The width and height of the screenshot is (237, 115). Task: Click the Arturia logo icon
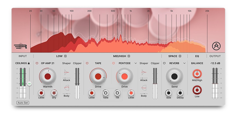(216, 46)
